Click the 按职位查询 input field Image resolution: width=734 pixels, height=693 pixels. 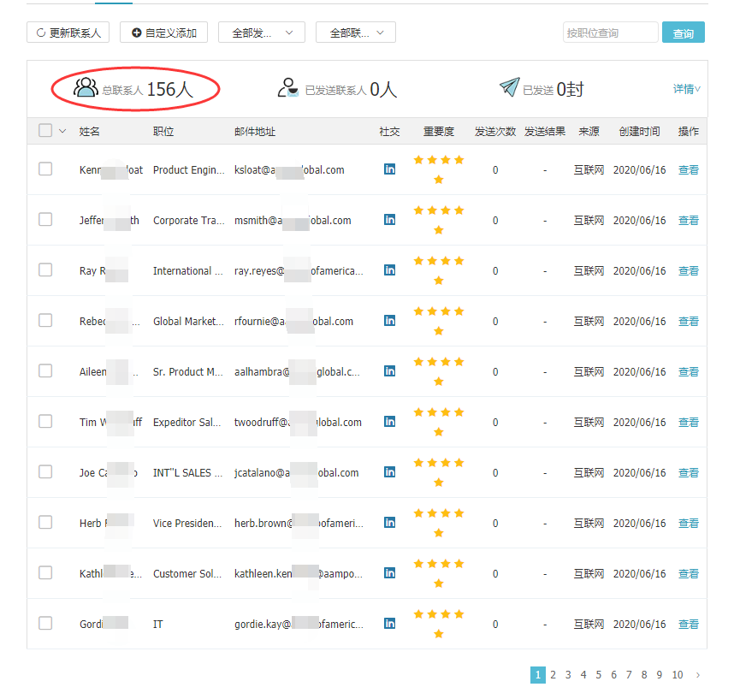[610, 32]
